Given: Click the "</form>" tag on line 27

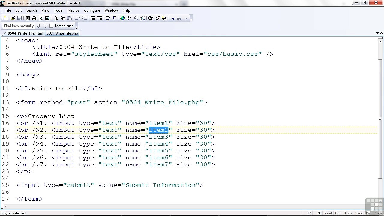Looking at the screenshot, I should [30, 199].
